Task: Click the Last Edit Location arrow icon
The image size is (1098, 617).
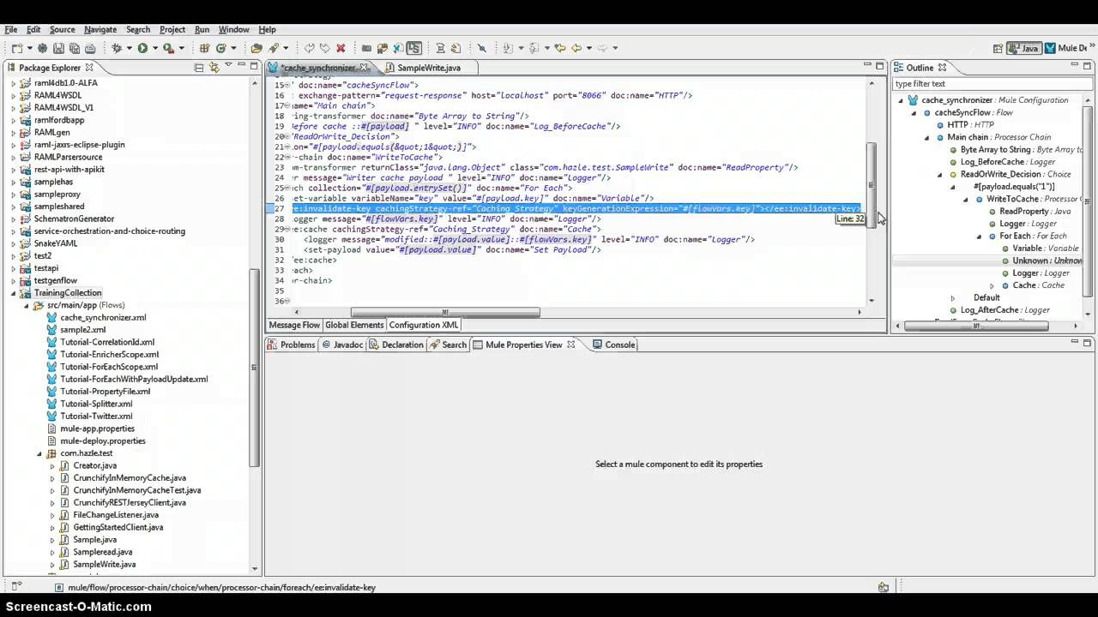Action: pos(560,48)
